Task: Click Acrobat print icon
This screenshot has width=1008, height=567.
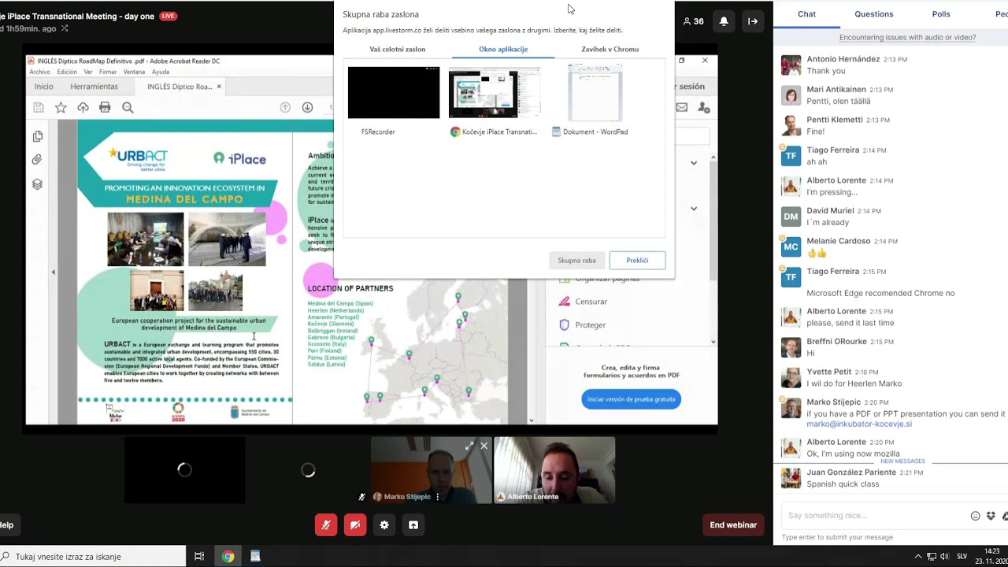Action: point(105,108)
